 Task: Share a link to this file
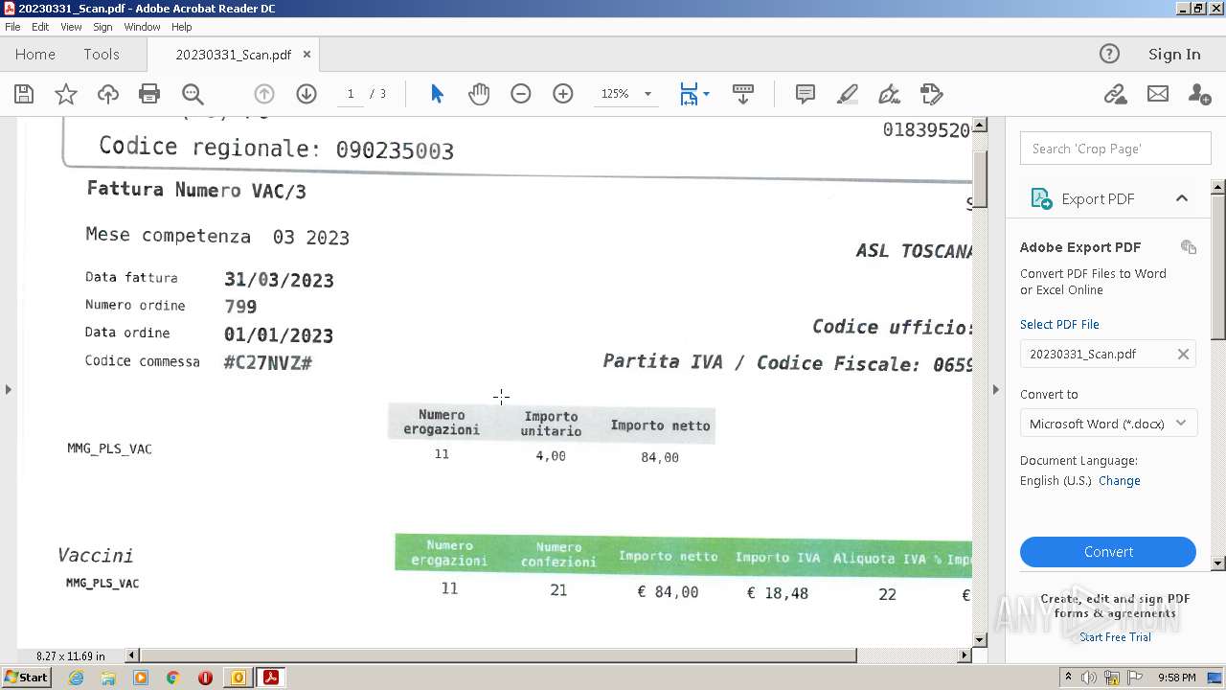pos(1115,94)
